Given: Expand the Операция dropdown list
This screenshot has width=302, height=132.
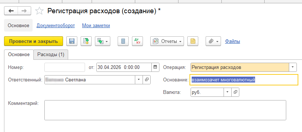Looking at the screenshot, I should [x=293, y=67].
